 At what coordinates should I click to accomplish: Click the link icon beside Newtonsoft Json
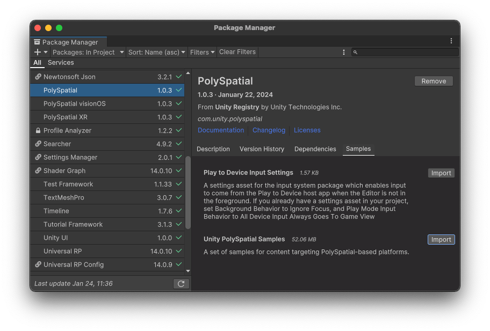click(x=38, y=77)
